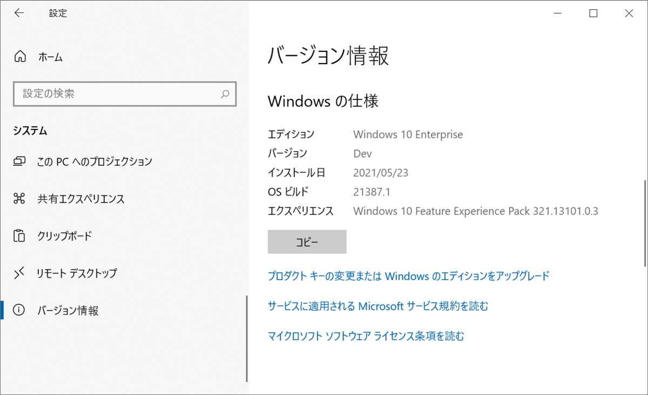Click the この PC へのプロジェクション icon
The width and height of the screenshot is (648, 395).
coord(19,161)
